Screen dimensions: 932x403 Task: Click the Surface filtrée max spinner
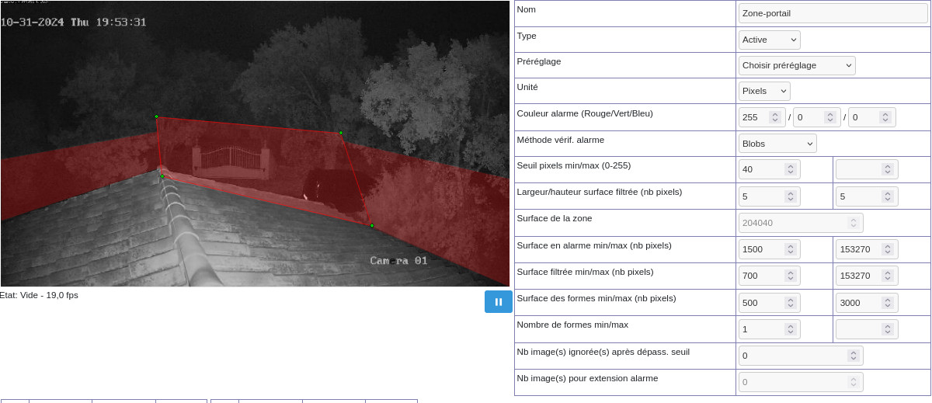pos(887,276)
